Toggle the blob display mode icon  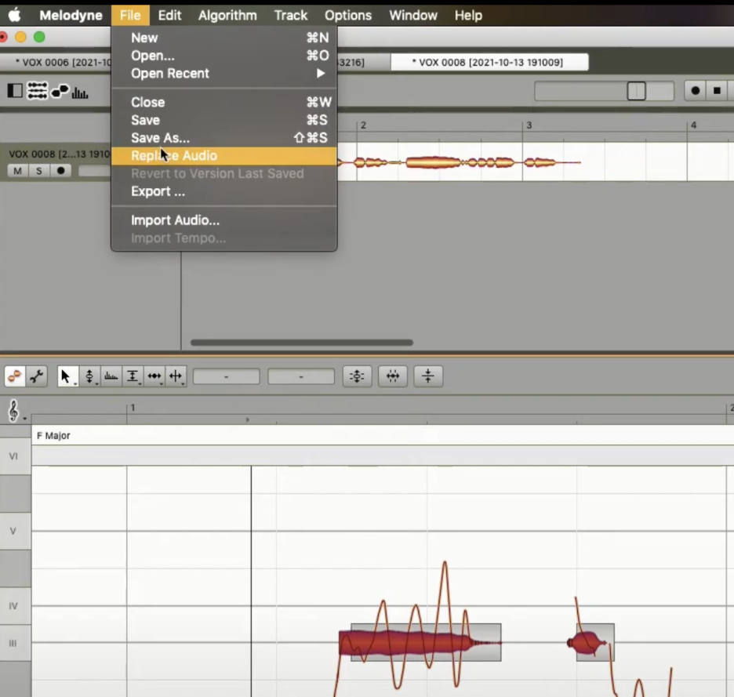click(15, 376)
